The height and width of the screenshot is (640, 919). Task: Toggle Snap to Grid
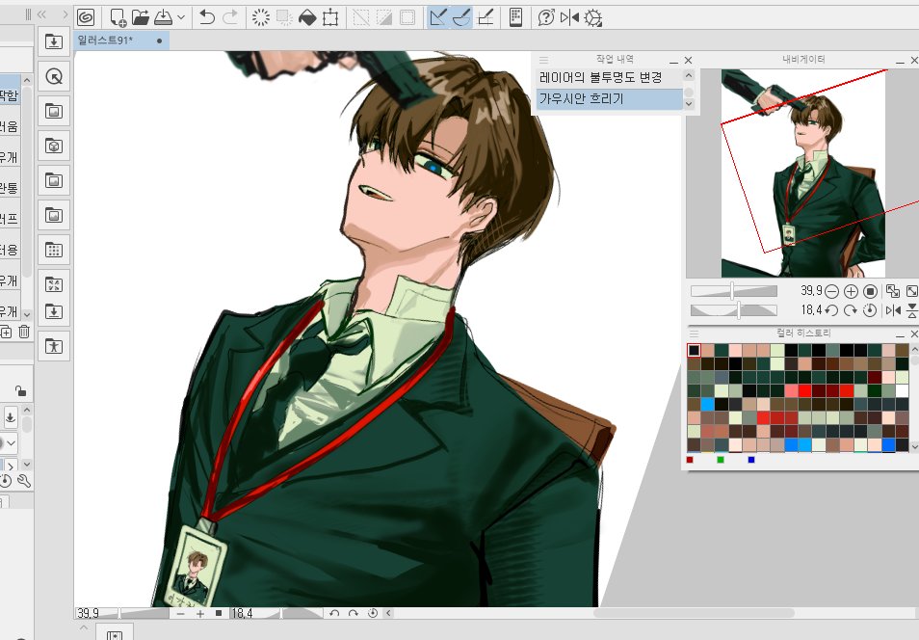[x=486, y=17]
